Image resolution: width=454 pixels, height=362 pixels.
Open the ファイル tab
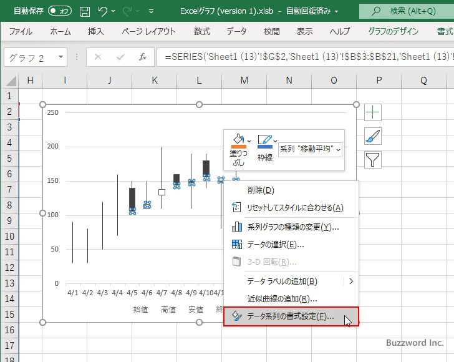21,31
